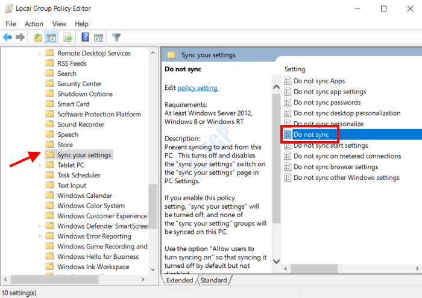Viewport: 422px width, 298px height.
Task: Select 'Do not sync browser settings' policy
Action: (335, 167)
